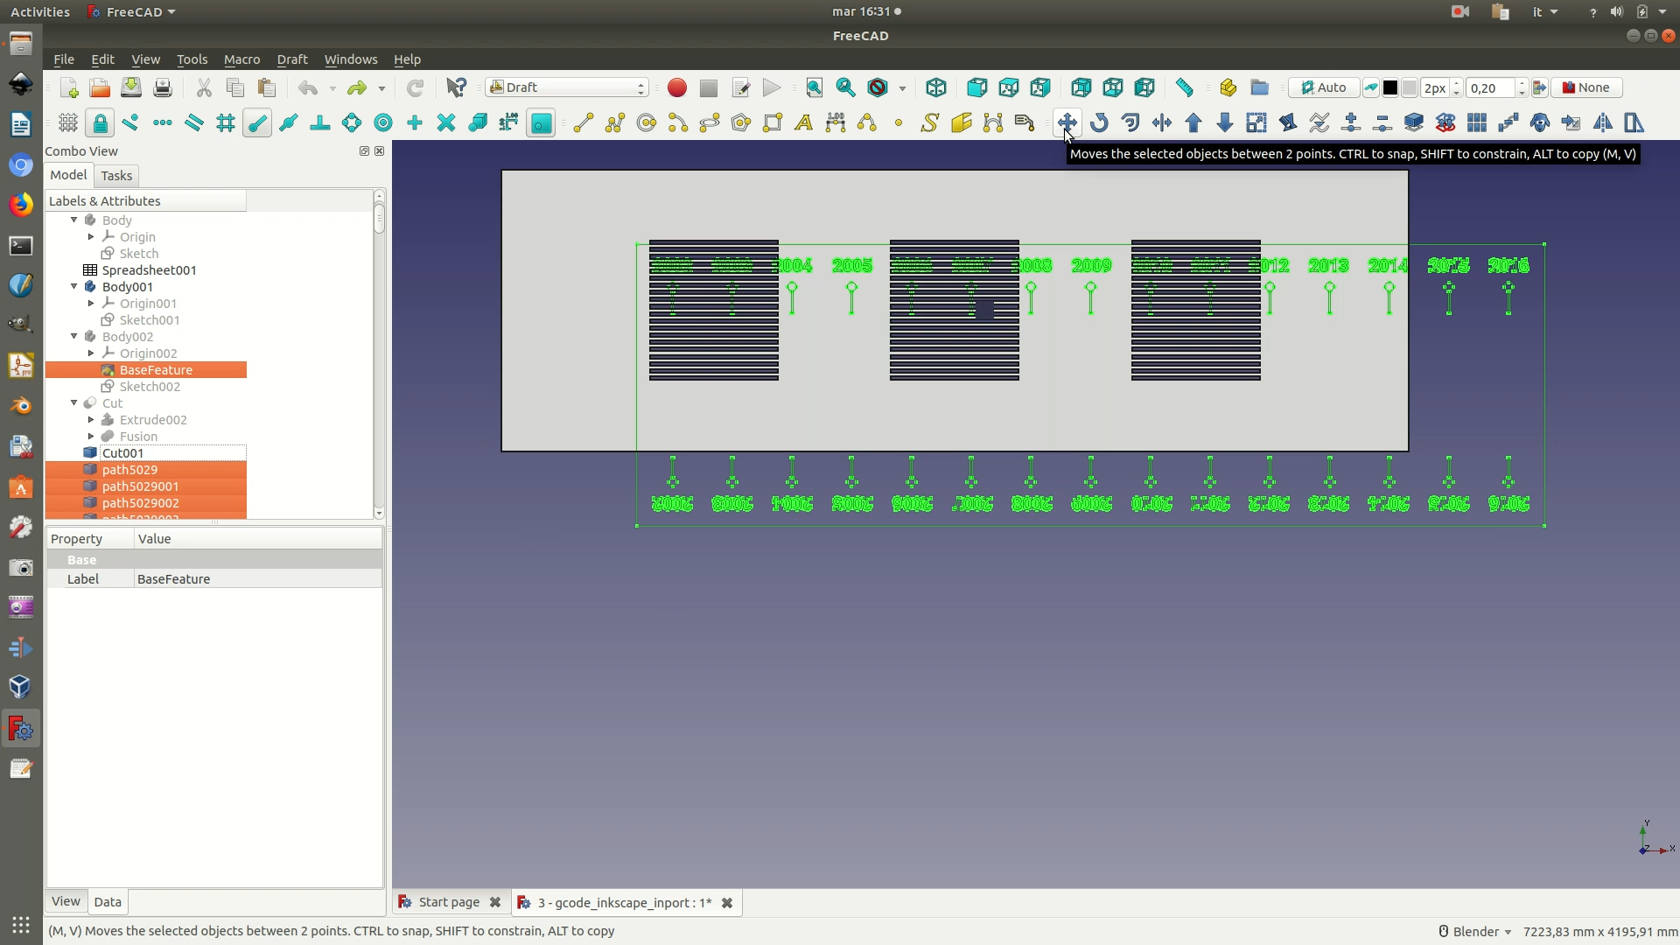This screenshot has width=1680, height=945.
Task: Click the Draft Move tool
Action: coord(1067,123)
